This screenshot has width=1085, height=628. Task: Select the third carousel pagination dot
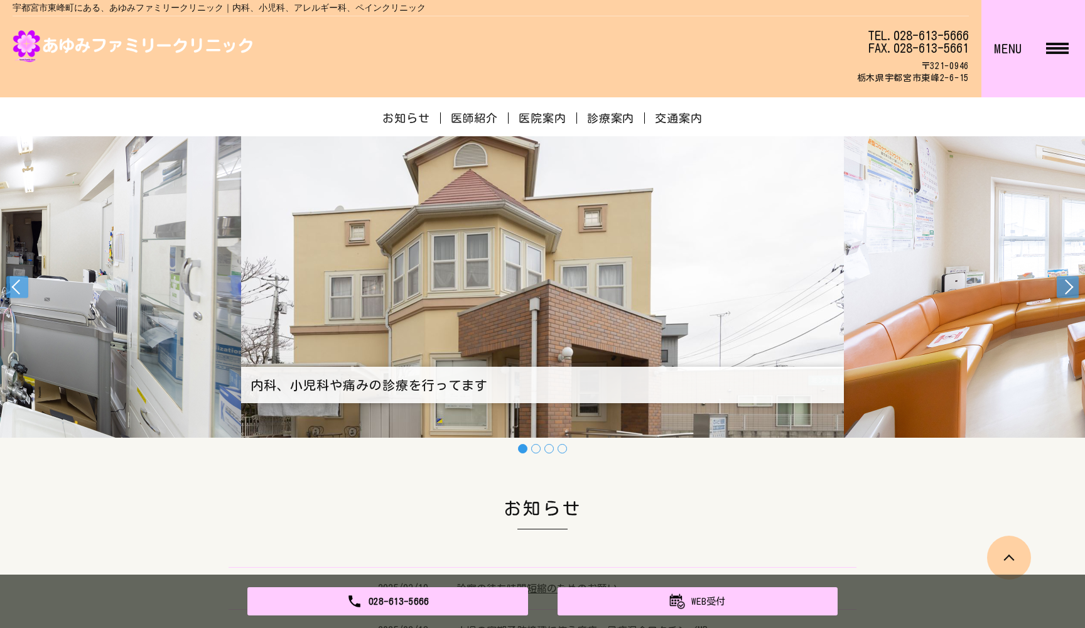(x=549, y=448)
